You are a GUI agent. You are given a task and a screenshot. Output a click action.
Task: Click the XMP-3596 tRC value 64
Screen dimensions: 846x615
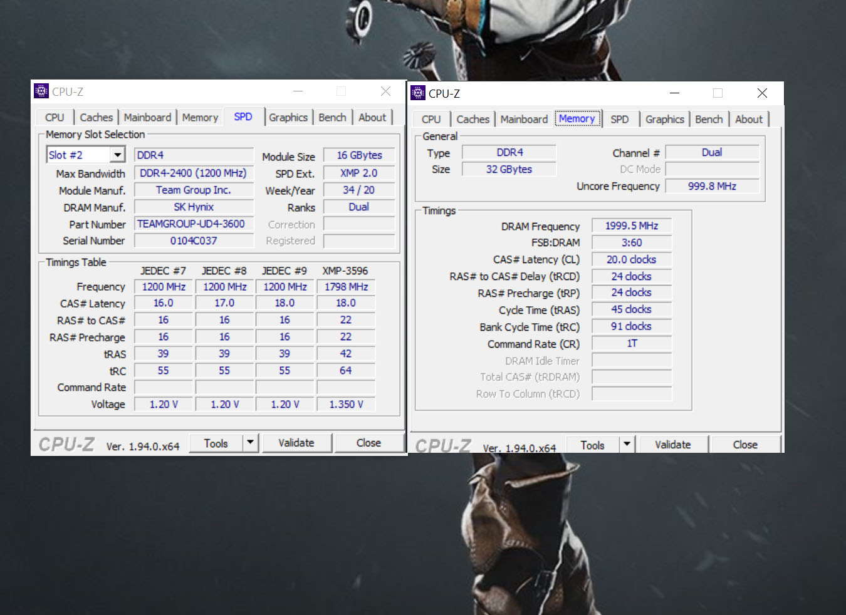[346, 370]
